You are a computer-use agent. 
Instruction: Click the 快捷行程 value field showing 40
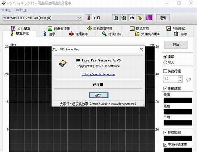pyautogui.click(x=171, y=79)
